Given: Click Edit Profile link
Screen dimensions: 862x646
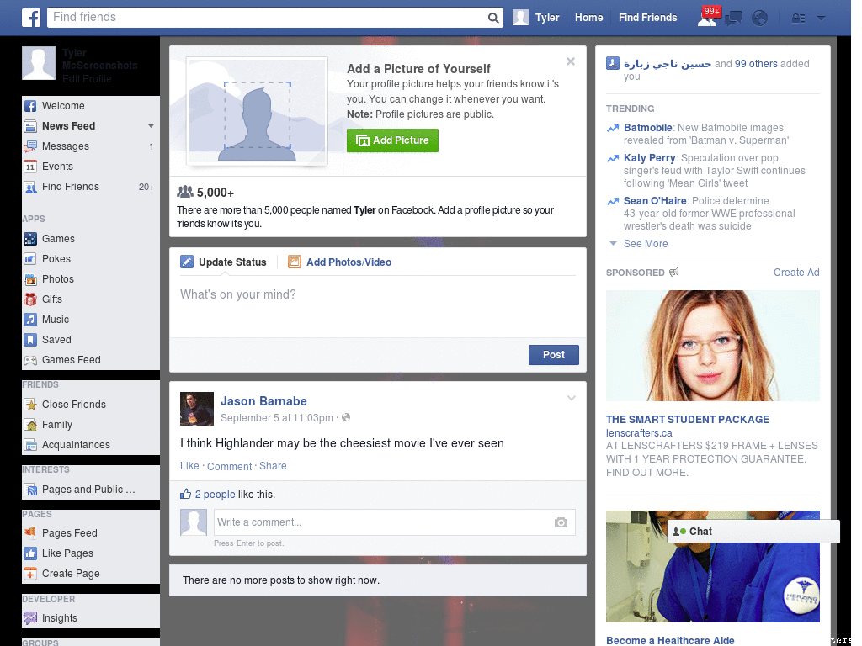Looking at the screenshot, I should tap(87, 78).
